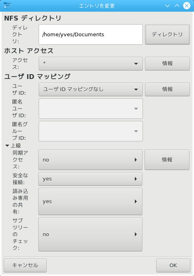Close the エントリを変更 dialog

coord(187,6)
